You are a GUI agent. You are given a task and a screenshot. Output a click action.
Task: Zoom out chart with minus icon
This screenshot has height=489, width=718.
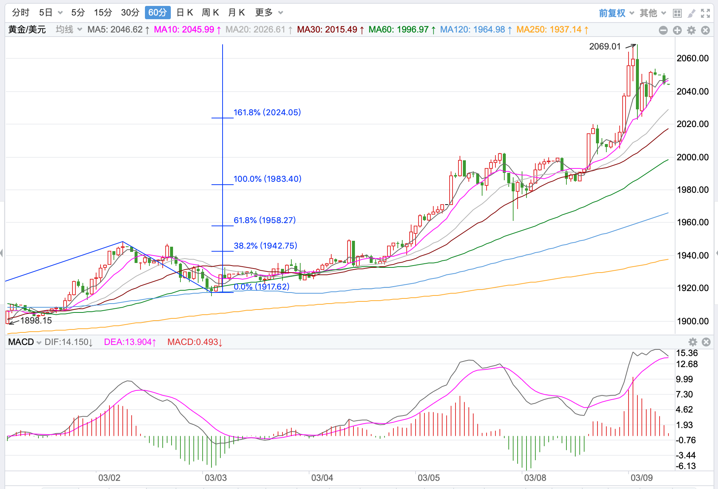(x=663, y=30)
